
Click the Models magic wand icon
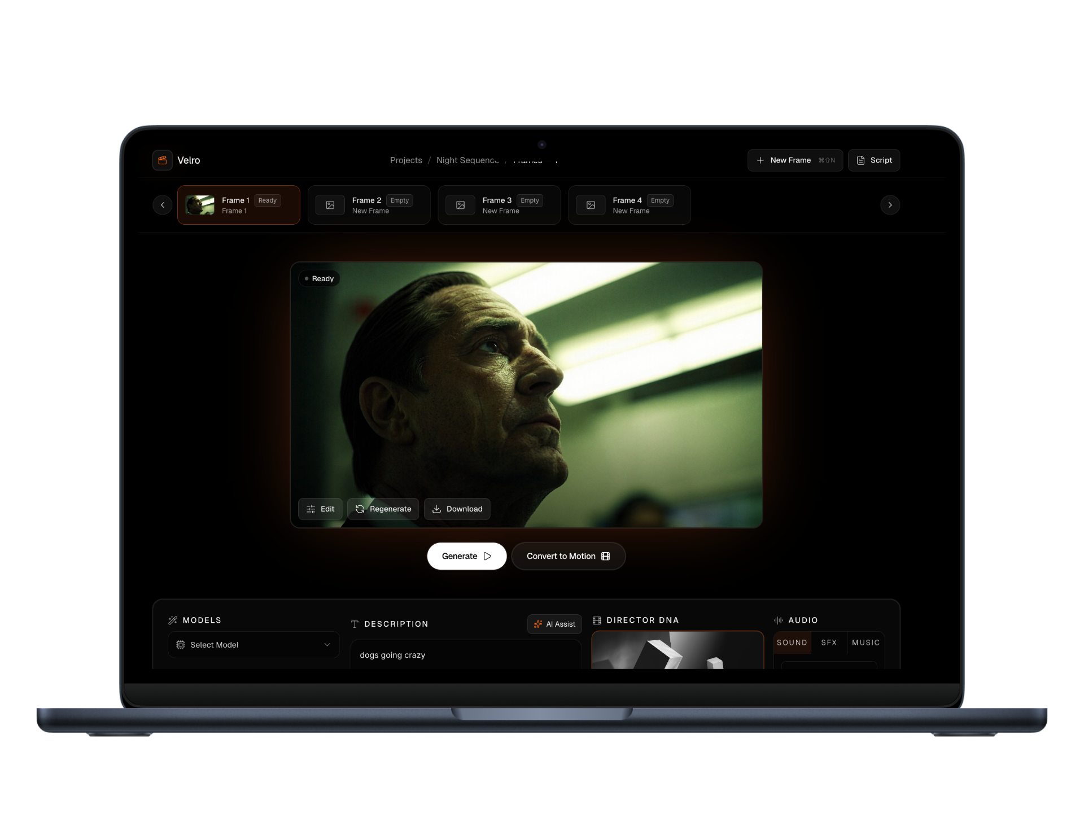click(x=173, y=620)
